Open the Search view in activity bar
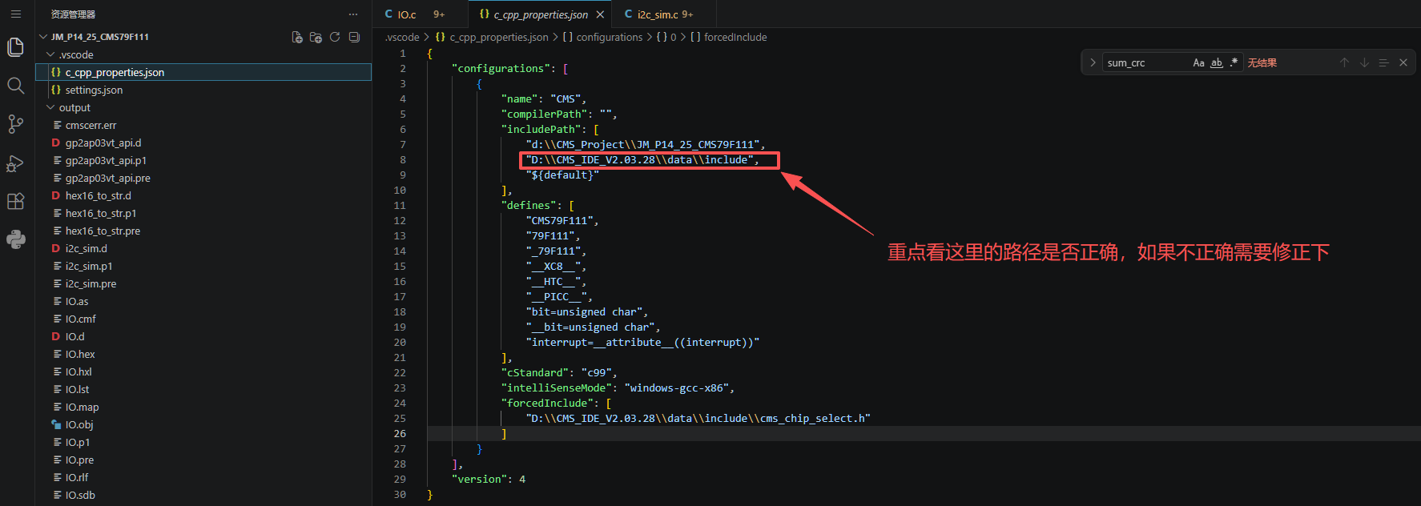 (x=15, y=86)
